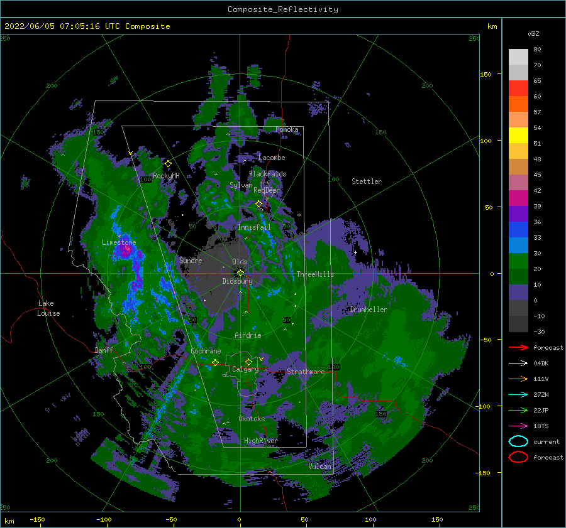
Task: Click the yellow diamond marker near RockyMH
Action: [168, 164]
